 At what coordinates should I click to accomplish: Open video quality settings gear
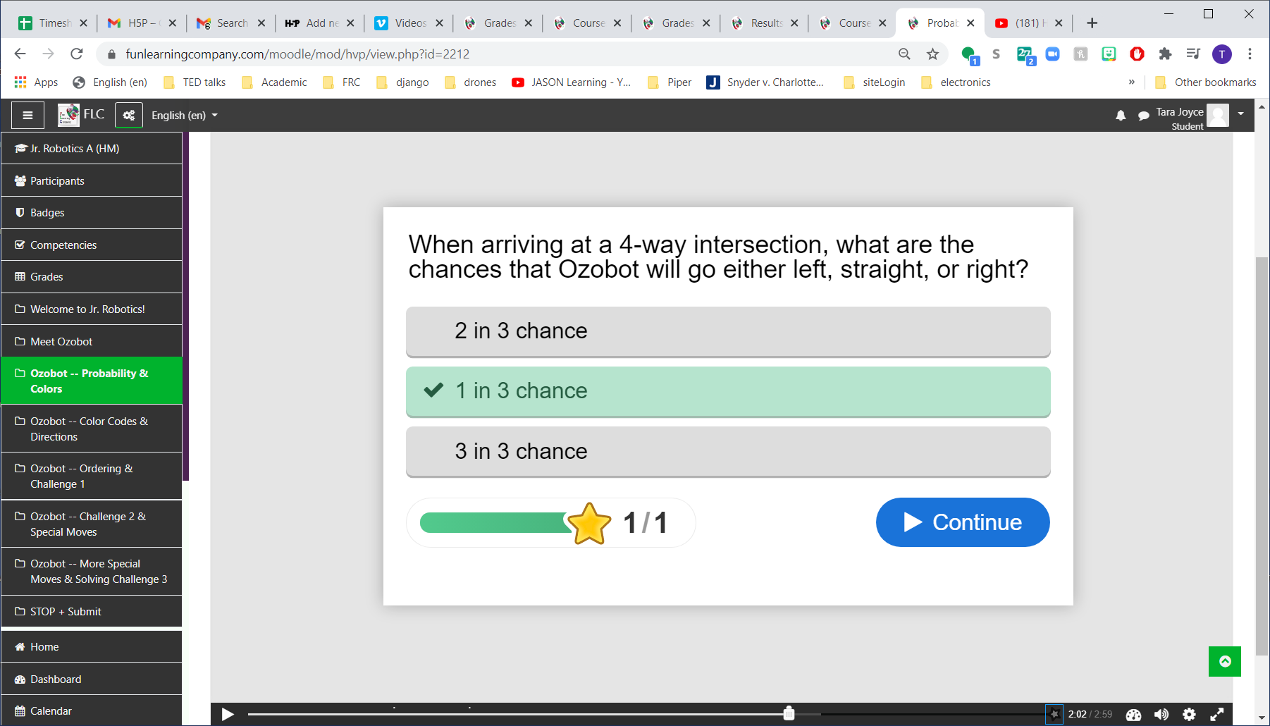pyautogui.click(x=1189, y=714)
